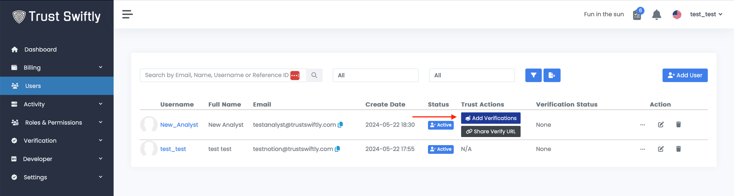The height and width of the screenshot is (196, 734).
Task: Expand the Billing sidebar menu
Action: [57, 68]
